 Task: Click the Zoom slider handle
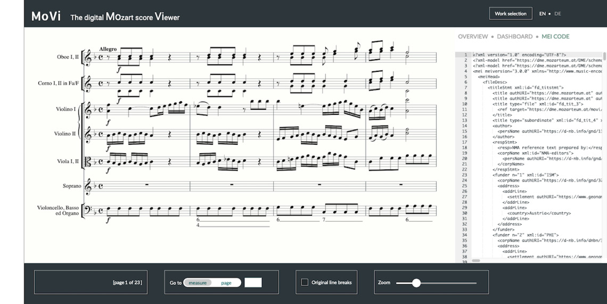[x=416, y=283]
